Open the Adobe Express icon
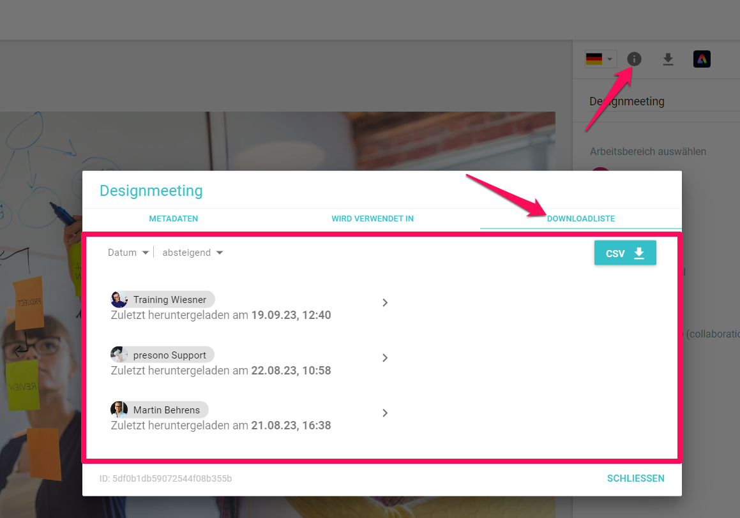740x518 pixels. [702, 59]
